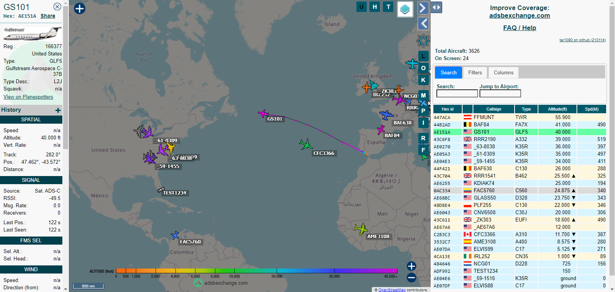Screen dimensions: 615x292
Task: Select the _59-1516 table row
Action: pos(520,278)
